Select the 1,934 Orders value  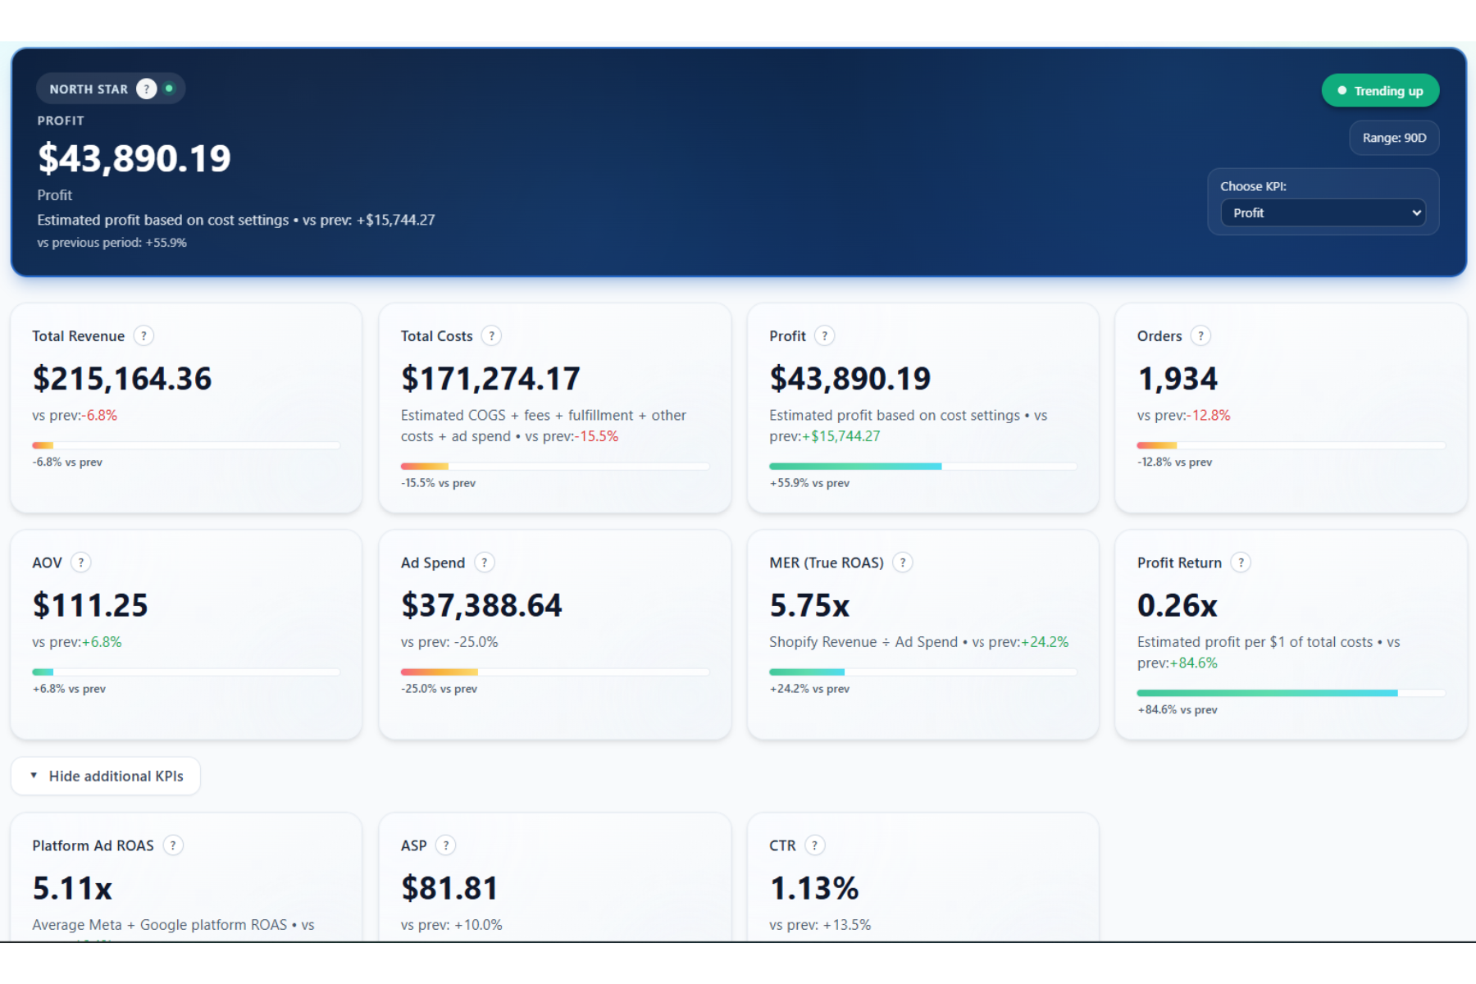[x=1178, y=379]
